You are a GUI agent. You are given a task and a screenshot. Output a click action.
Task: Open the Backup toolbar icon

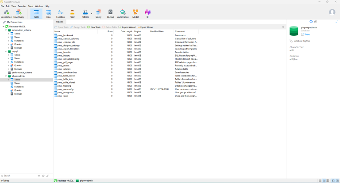click(x=110, y=13)
